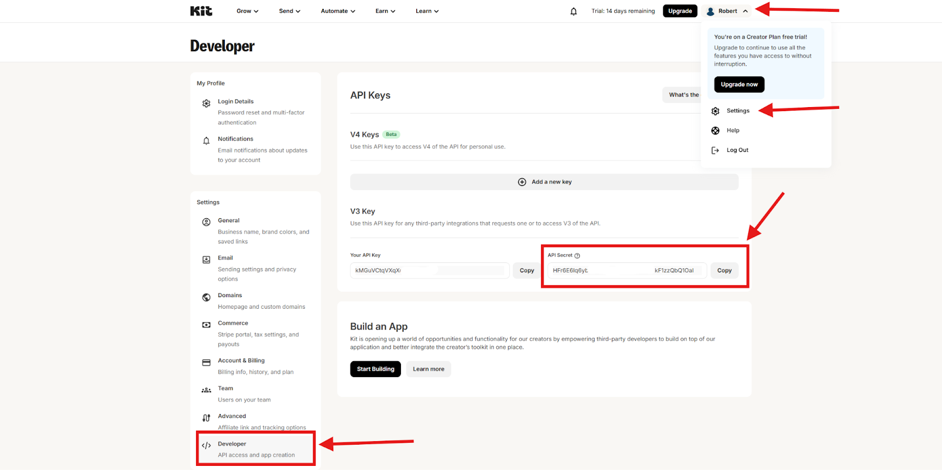The width and height of the screenshot is (942, 470).
Task: Click the API Secret field
Action: [627, 271]
